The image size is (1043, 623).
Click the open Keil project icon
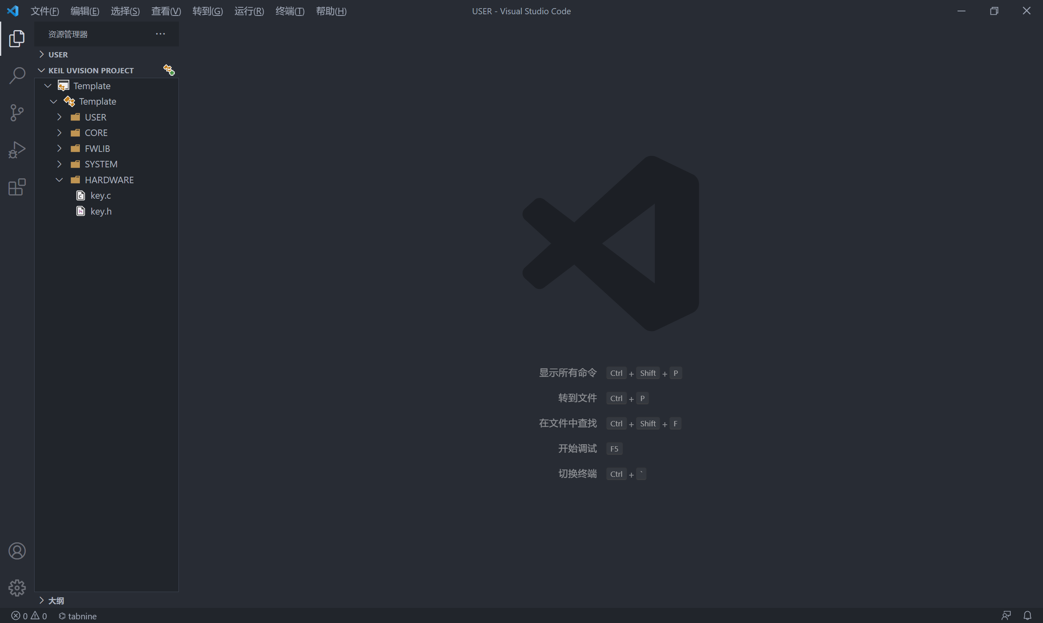[169, 70]
